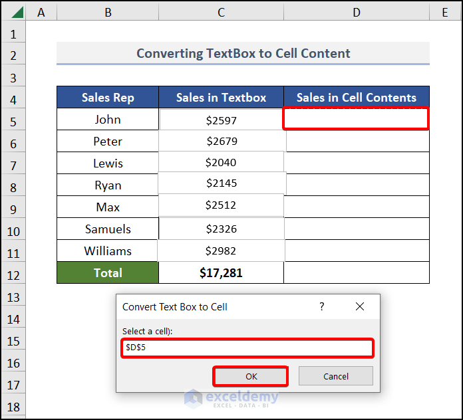This screenshot has width=463, height=420.
Task: Click the Sales in Textbox header cell
Action: 221,97
